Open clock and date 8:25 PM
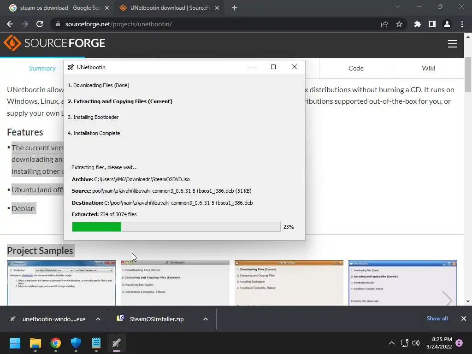472x354 pixels. click(439, 343)
